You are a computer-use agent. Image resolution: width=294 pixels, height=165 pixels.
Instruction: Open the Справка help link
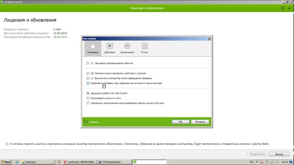click(94, 122)
